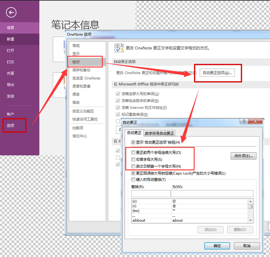Toggle 显示"自动更正选项"按钮 checkbox
The width and height of the screenshot is (270, 257).
point(133,142)
